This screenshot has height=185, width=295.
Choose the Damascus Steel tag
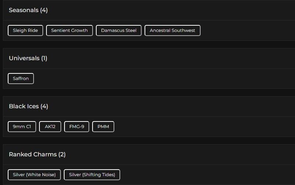point(119,30)
